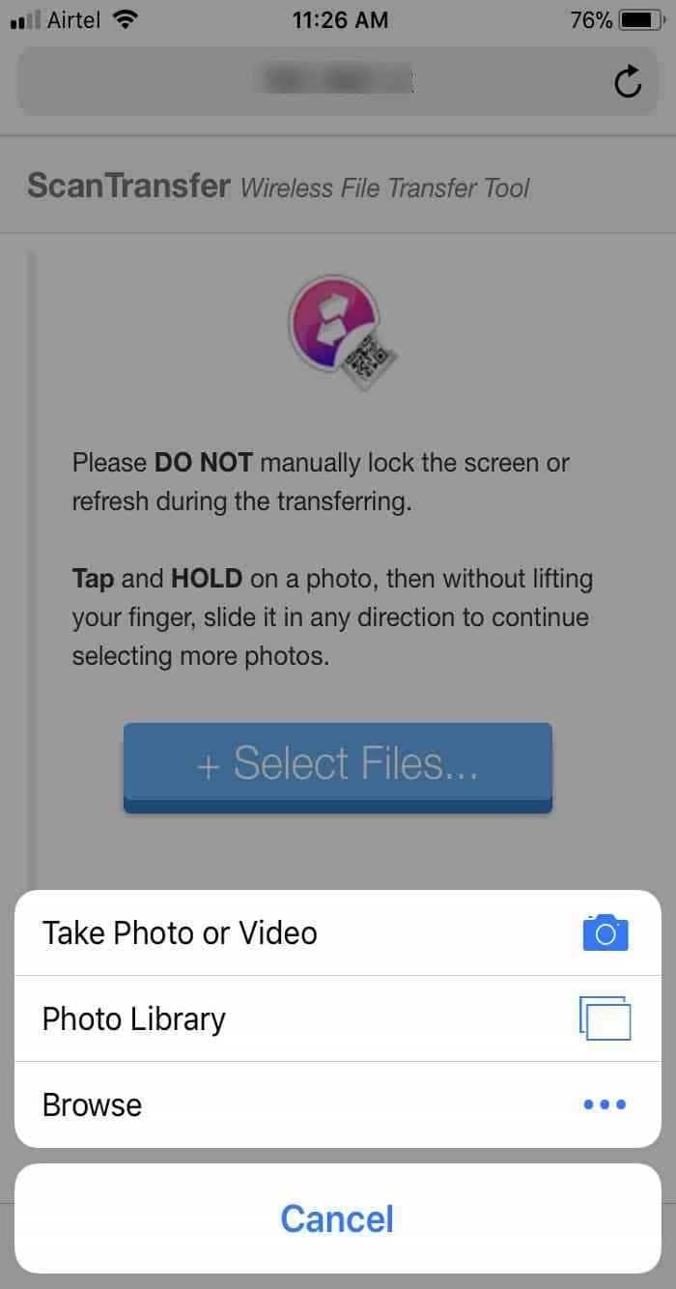
Task: Tap the 76% battery percentage
Action: (x=591, y=19)
